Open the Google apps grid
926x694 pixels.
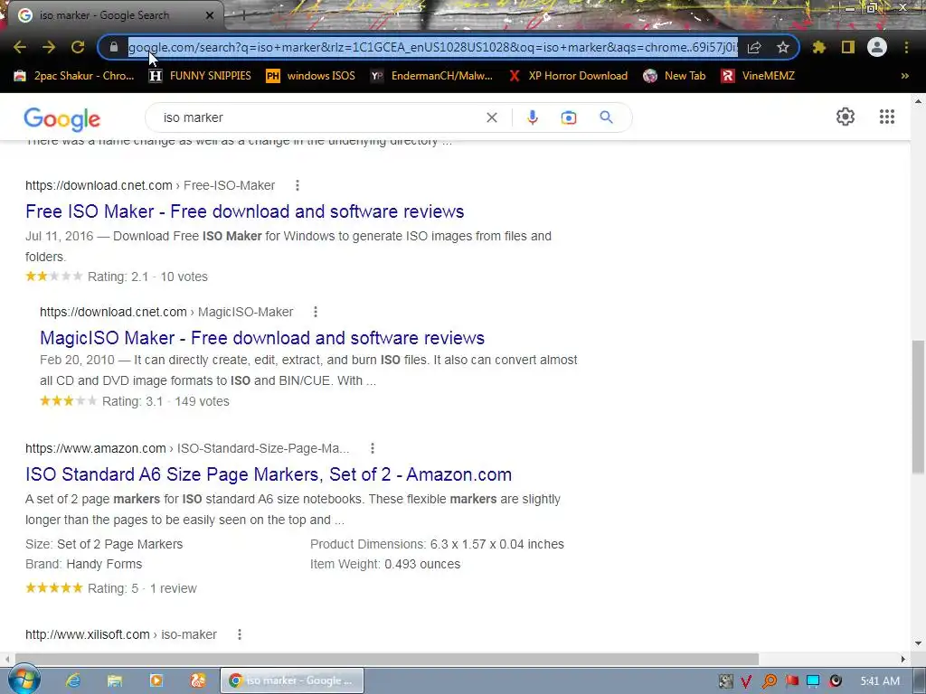pos(887,117)
